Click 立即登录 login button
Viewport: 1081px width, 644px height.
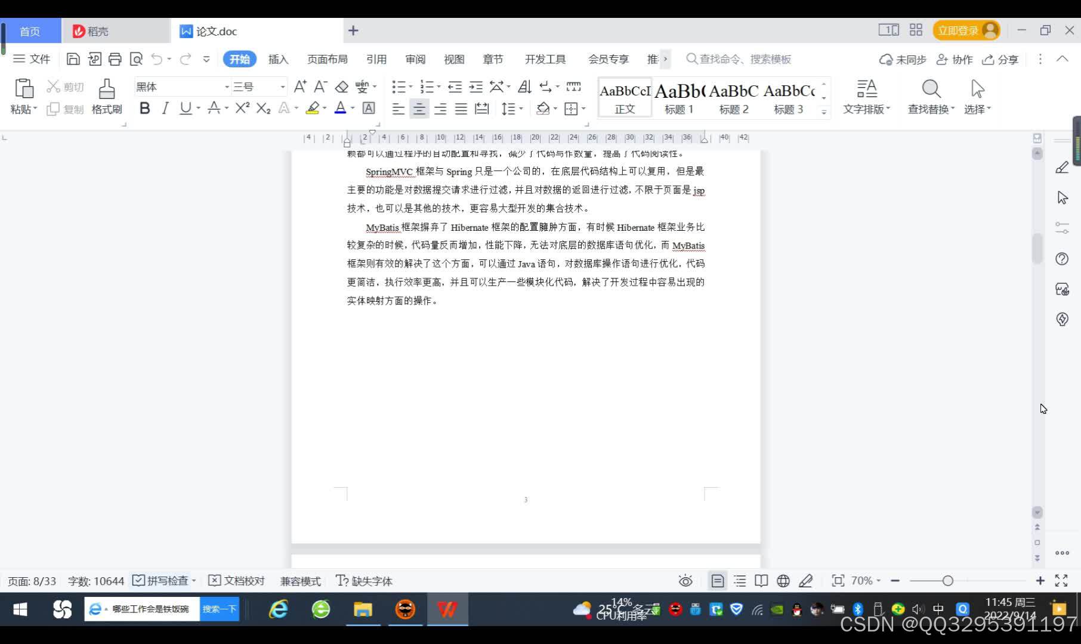966,30
